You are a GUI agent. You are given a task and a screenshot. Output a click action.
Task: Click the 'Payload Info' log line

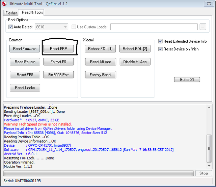pyautogui.click(x=55, y=133)
